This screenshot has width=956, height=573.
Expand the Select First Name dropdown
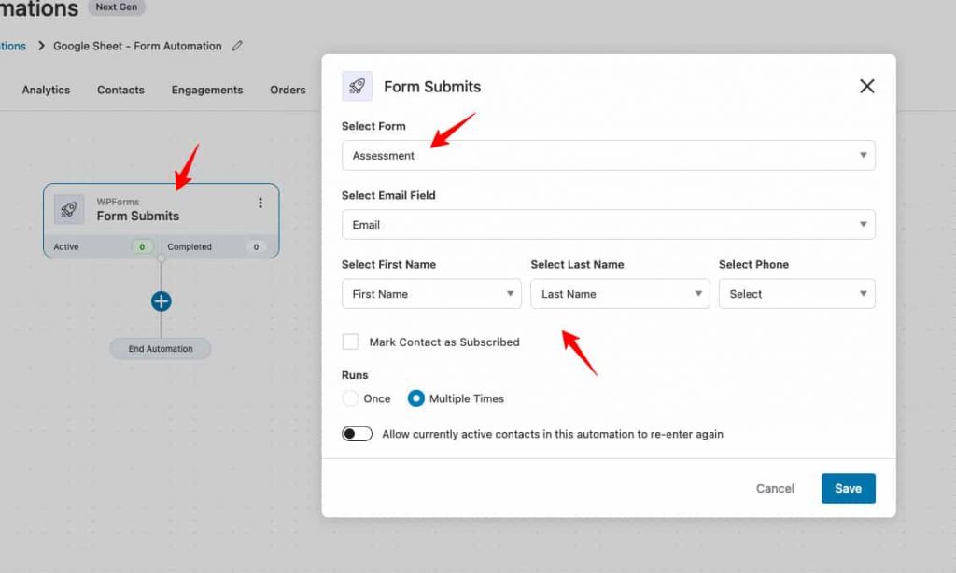coord(431,294)
